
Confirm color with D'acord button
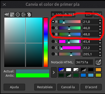coord(91,87)
